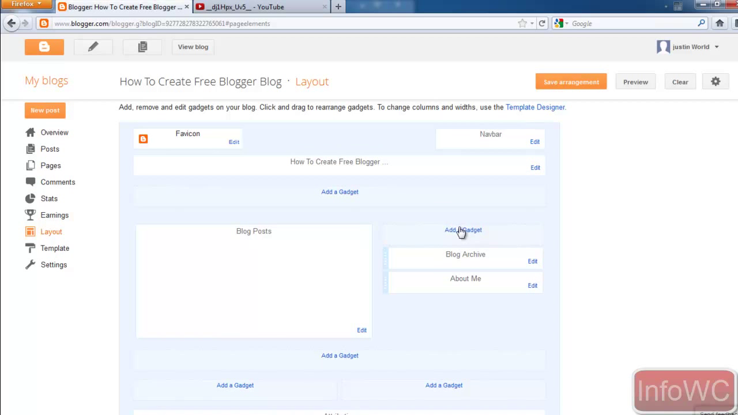Open Stats in the sidebar

coord(49,198)
